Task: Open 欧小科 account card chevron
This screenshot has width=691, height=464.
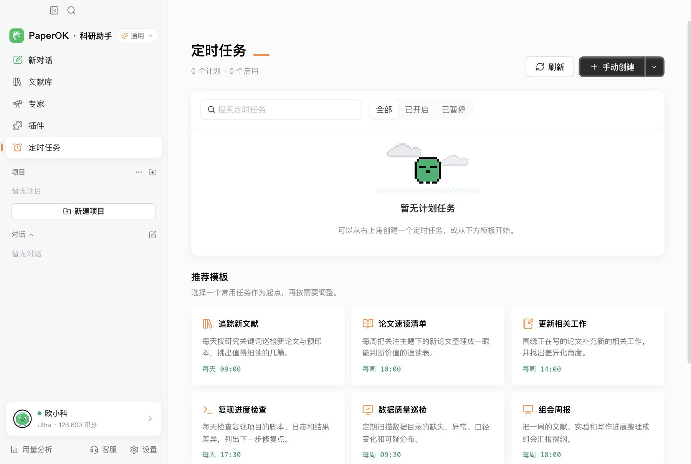Action: [150, 419]
